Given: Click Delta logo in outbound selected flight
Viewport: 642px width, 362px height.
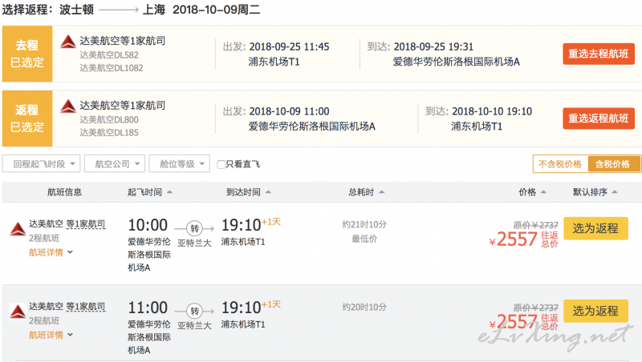Looking at the screenshot, I should point(68,42).
